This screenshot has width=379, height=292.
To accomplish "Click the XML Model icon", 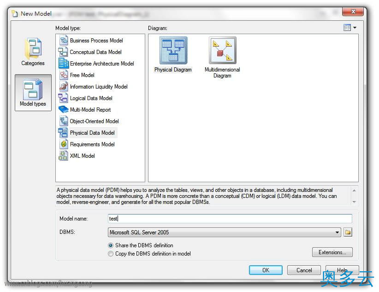I will [63, 155].
